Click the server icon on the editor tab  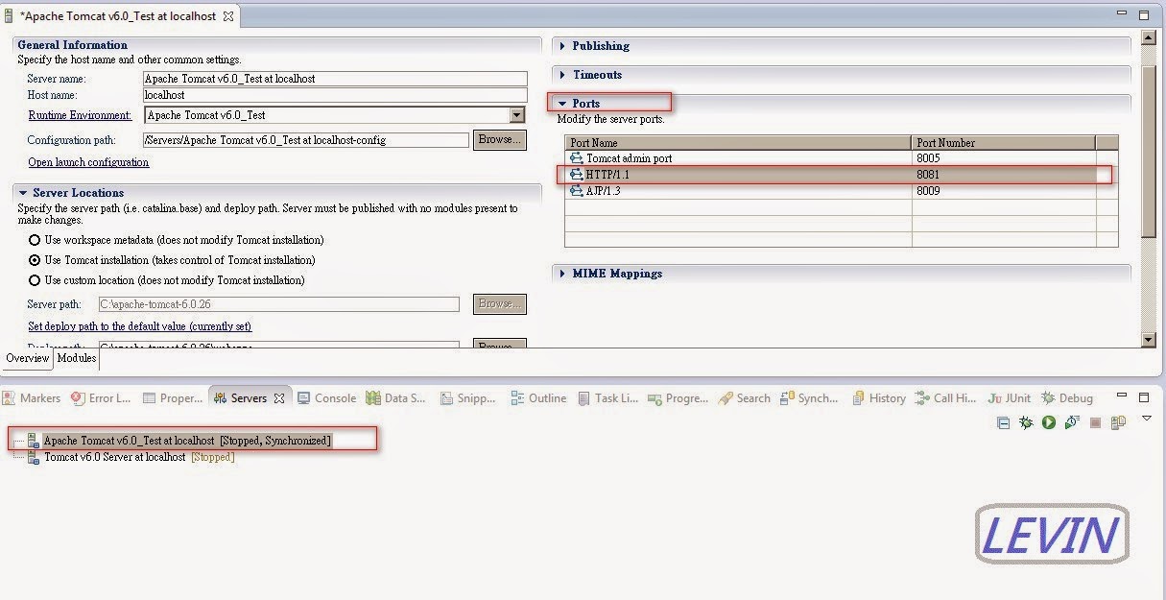(11, 16)
